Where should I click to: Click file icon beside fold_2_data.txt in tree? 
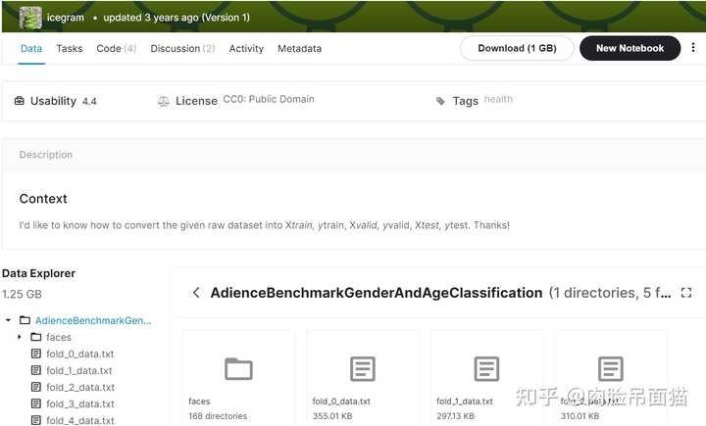(x=36, y=387)
